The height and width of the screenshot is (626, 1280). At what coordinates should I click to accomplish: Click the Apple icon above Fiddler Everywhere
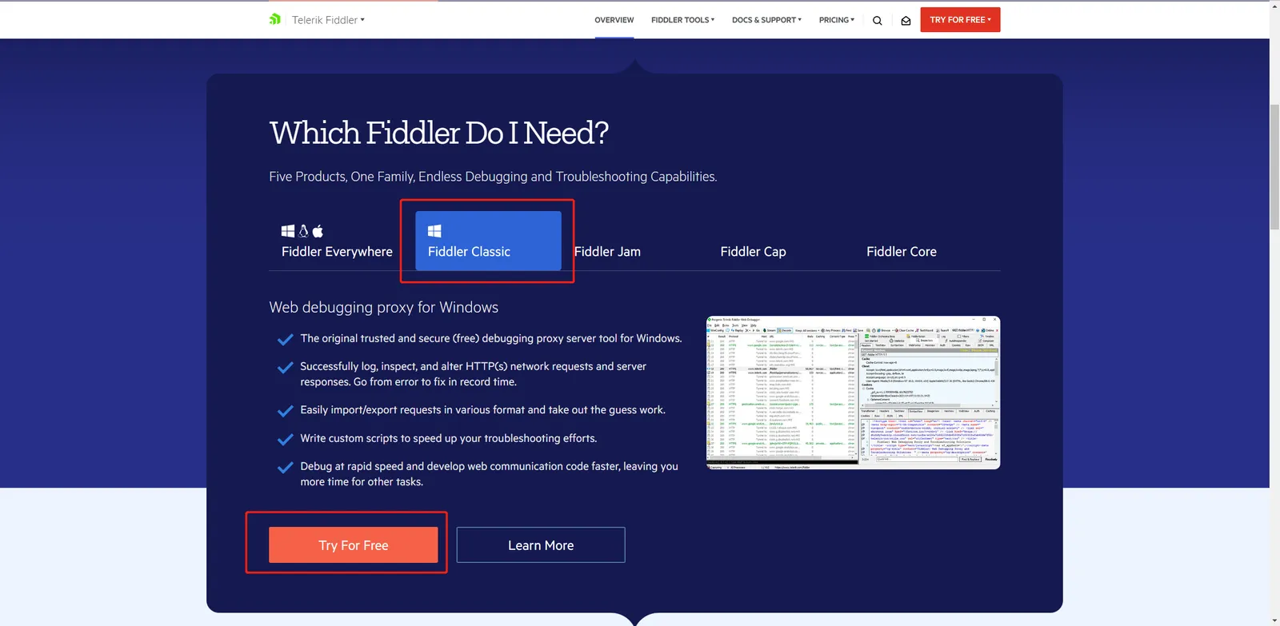coord(318,231)
